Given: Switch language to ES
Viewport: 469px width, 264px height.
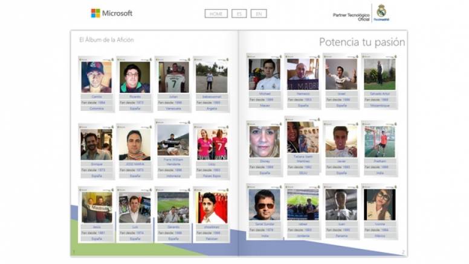Looking at the screenshot, I should point(239,13).
